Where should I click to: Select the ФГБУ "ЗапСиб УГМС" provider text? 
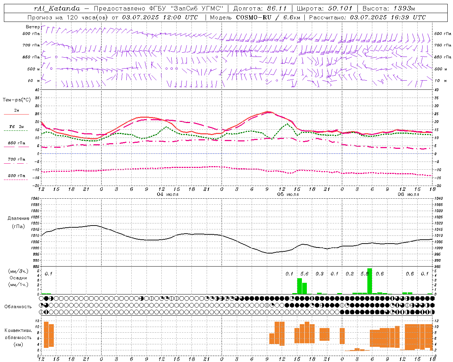tap(186, 8)
